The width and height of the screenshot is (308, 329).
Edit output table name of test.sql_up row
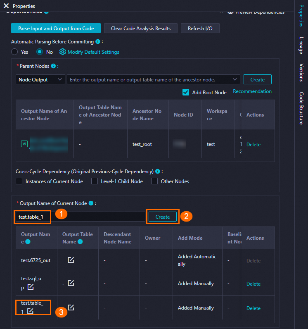71,283
